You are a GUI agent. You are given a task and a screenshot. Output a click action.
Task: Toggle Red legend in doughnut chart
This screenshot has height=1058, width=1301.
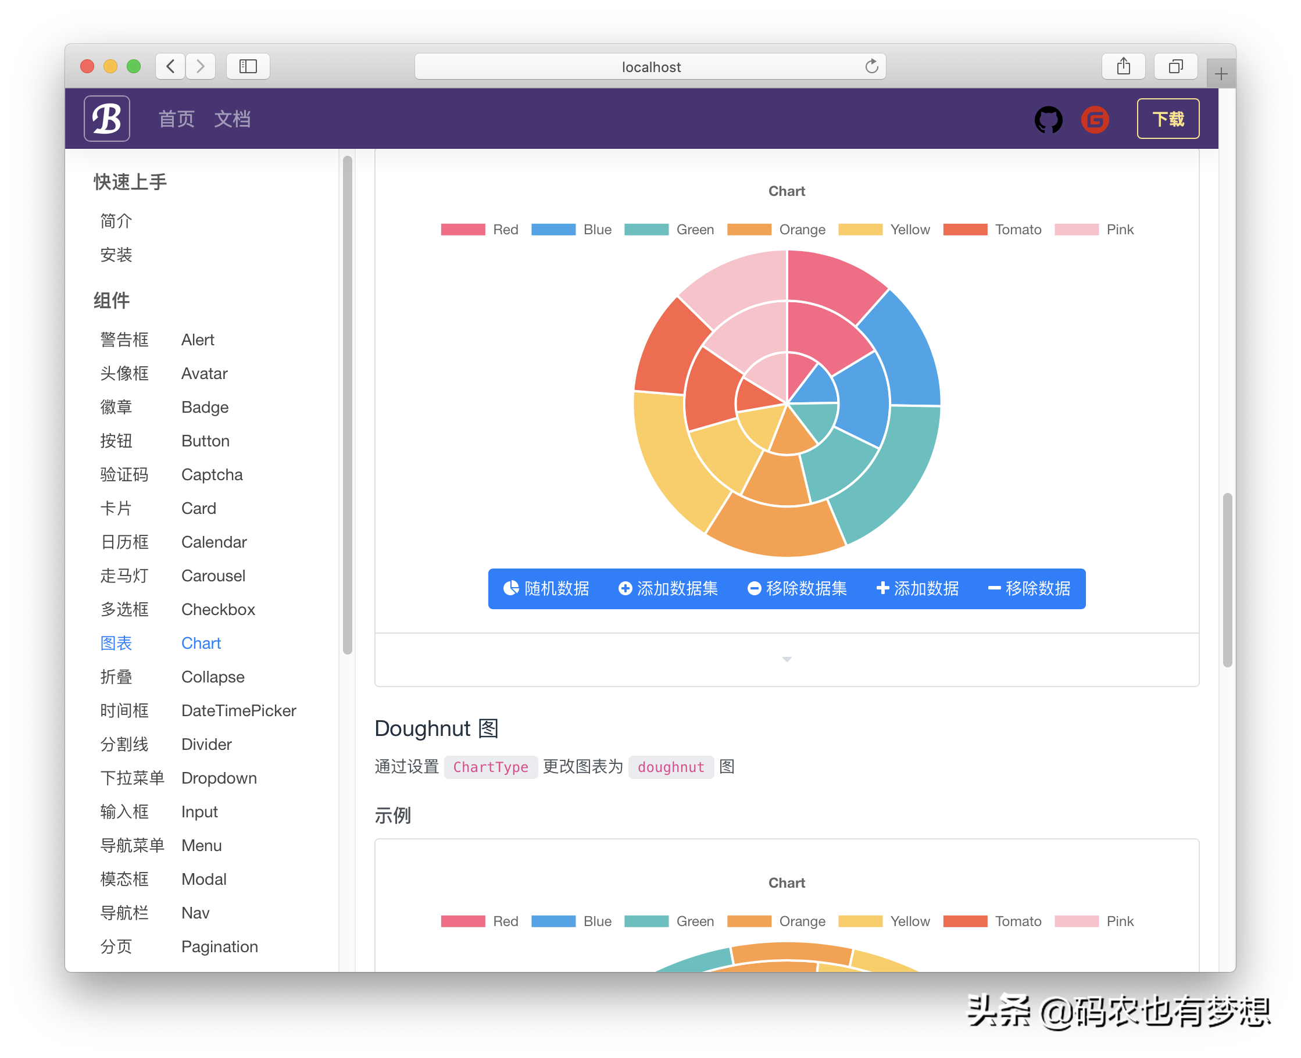pos(480,921)
